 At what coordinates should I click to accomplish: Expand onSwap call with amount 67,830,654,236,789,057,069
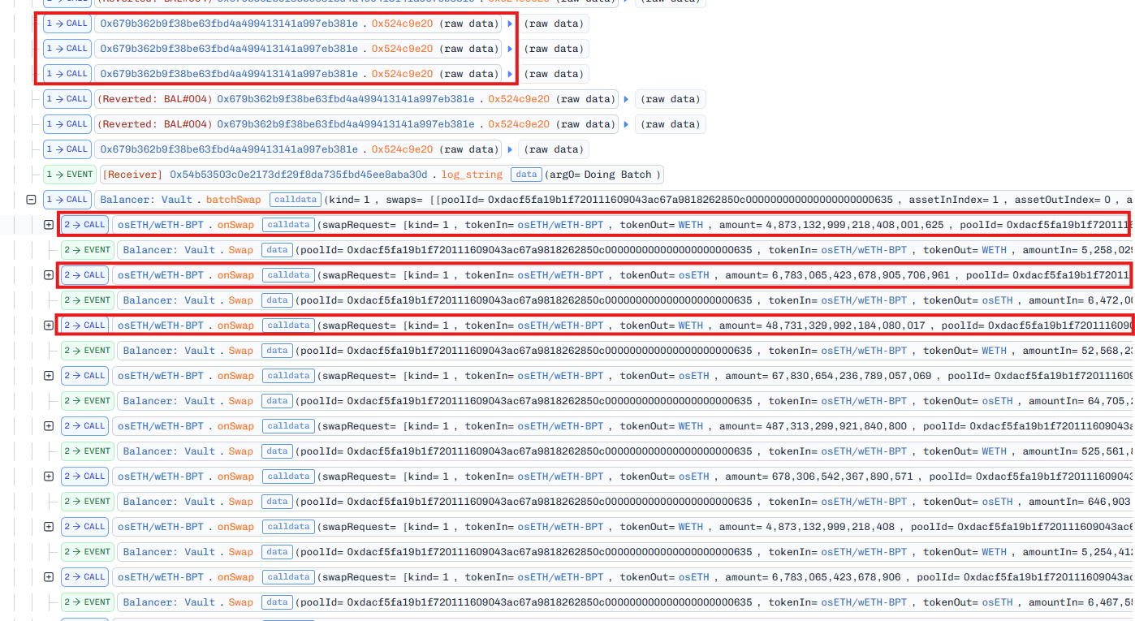[48, 376]
